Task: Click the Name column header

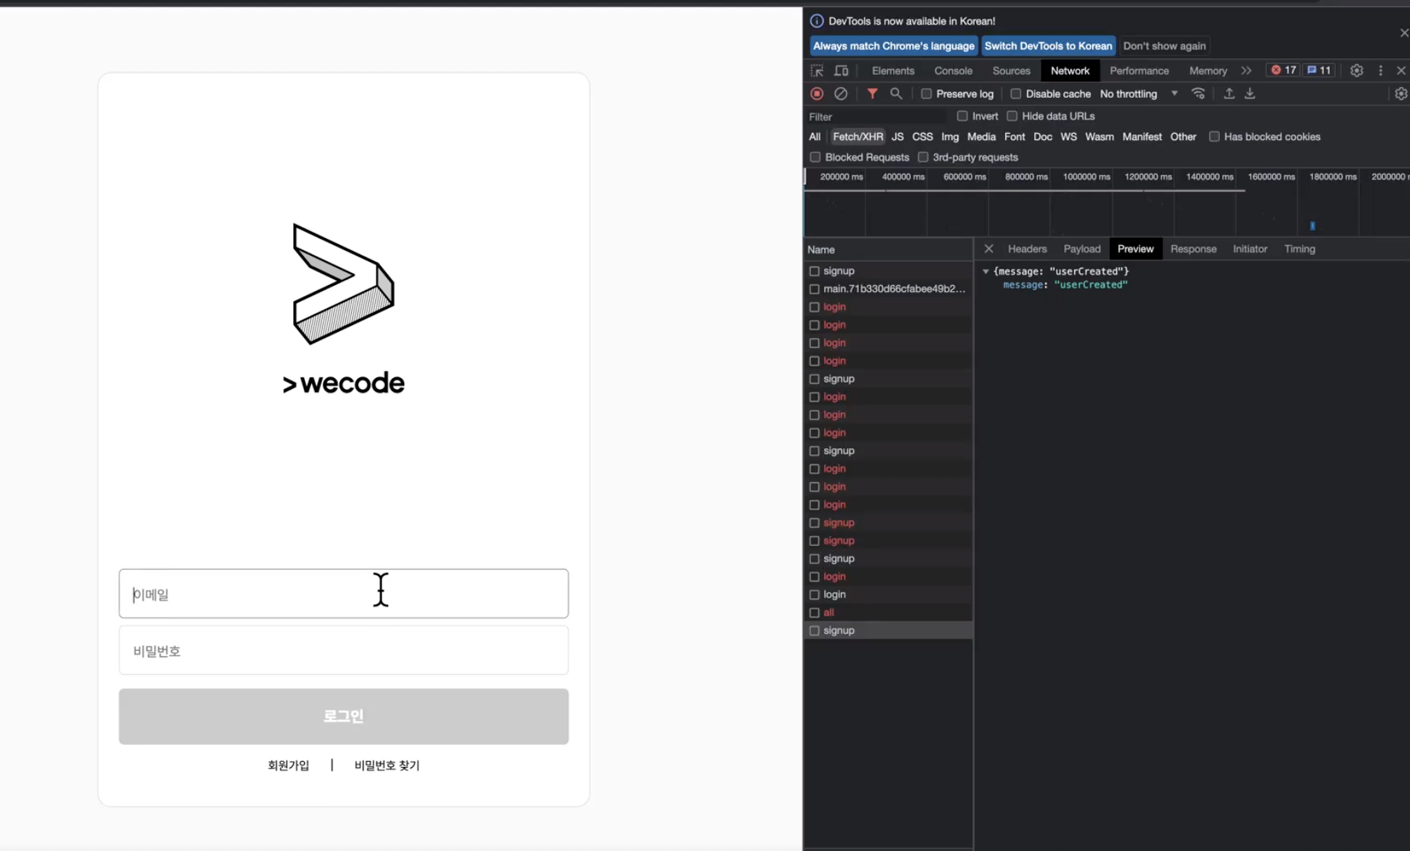Action: click(x=888, y=250)
